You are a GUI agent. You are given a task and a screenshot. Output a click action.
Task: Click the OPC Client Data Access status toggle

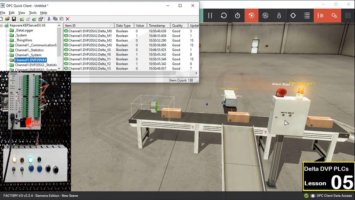(x=307, y=196)
